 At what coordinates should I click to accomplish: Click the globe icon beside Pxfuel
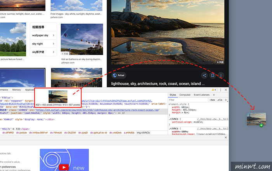pos(115,75)
